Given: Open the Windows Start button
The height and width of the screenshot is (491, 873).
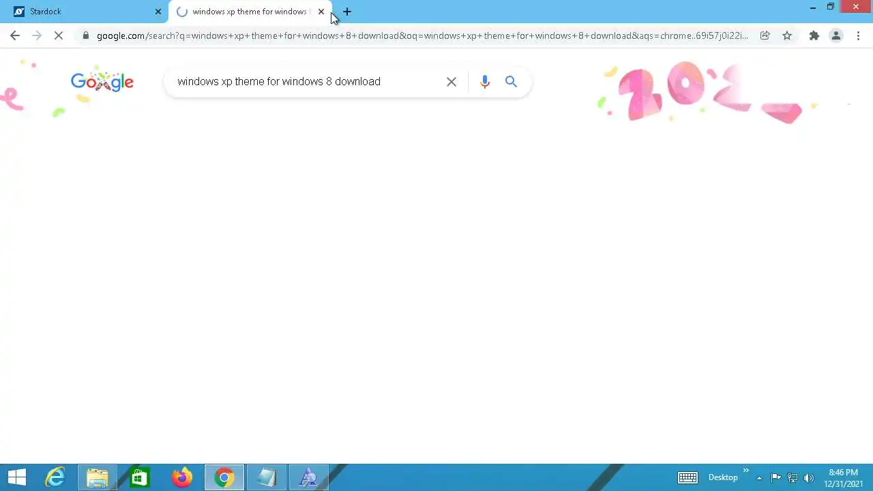Looking at the screenshot, I should pyautogui.click(x=16, y=477).
